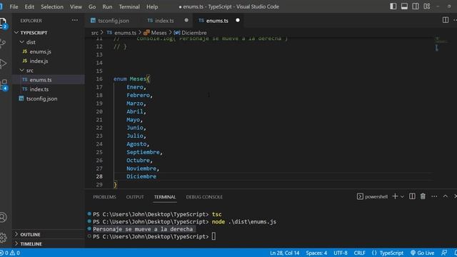
Task: Open Customize Layout icon in title bar
Action: click(x=427, y=6)
